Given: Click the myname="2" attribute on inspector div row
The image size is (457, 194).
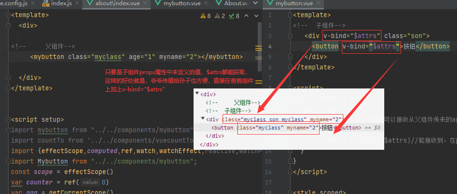Looking at the screenshot, I should tap(326, 119).
